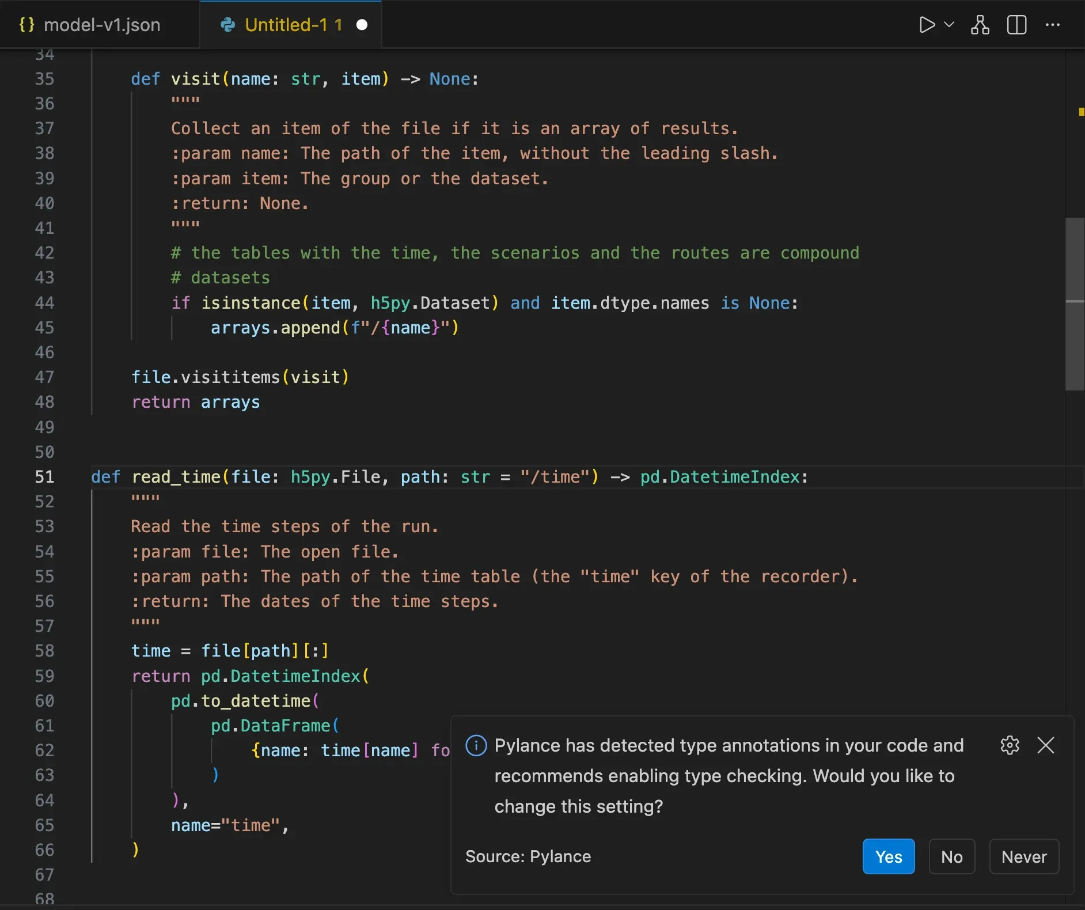The width and height of the screenshot is (1085, 910).
Task: Switch to the model-v1.json tab
Action: pos(100,25)
